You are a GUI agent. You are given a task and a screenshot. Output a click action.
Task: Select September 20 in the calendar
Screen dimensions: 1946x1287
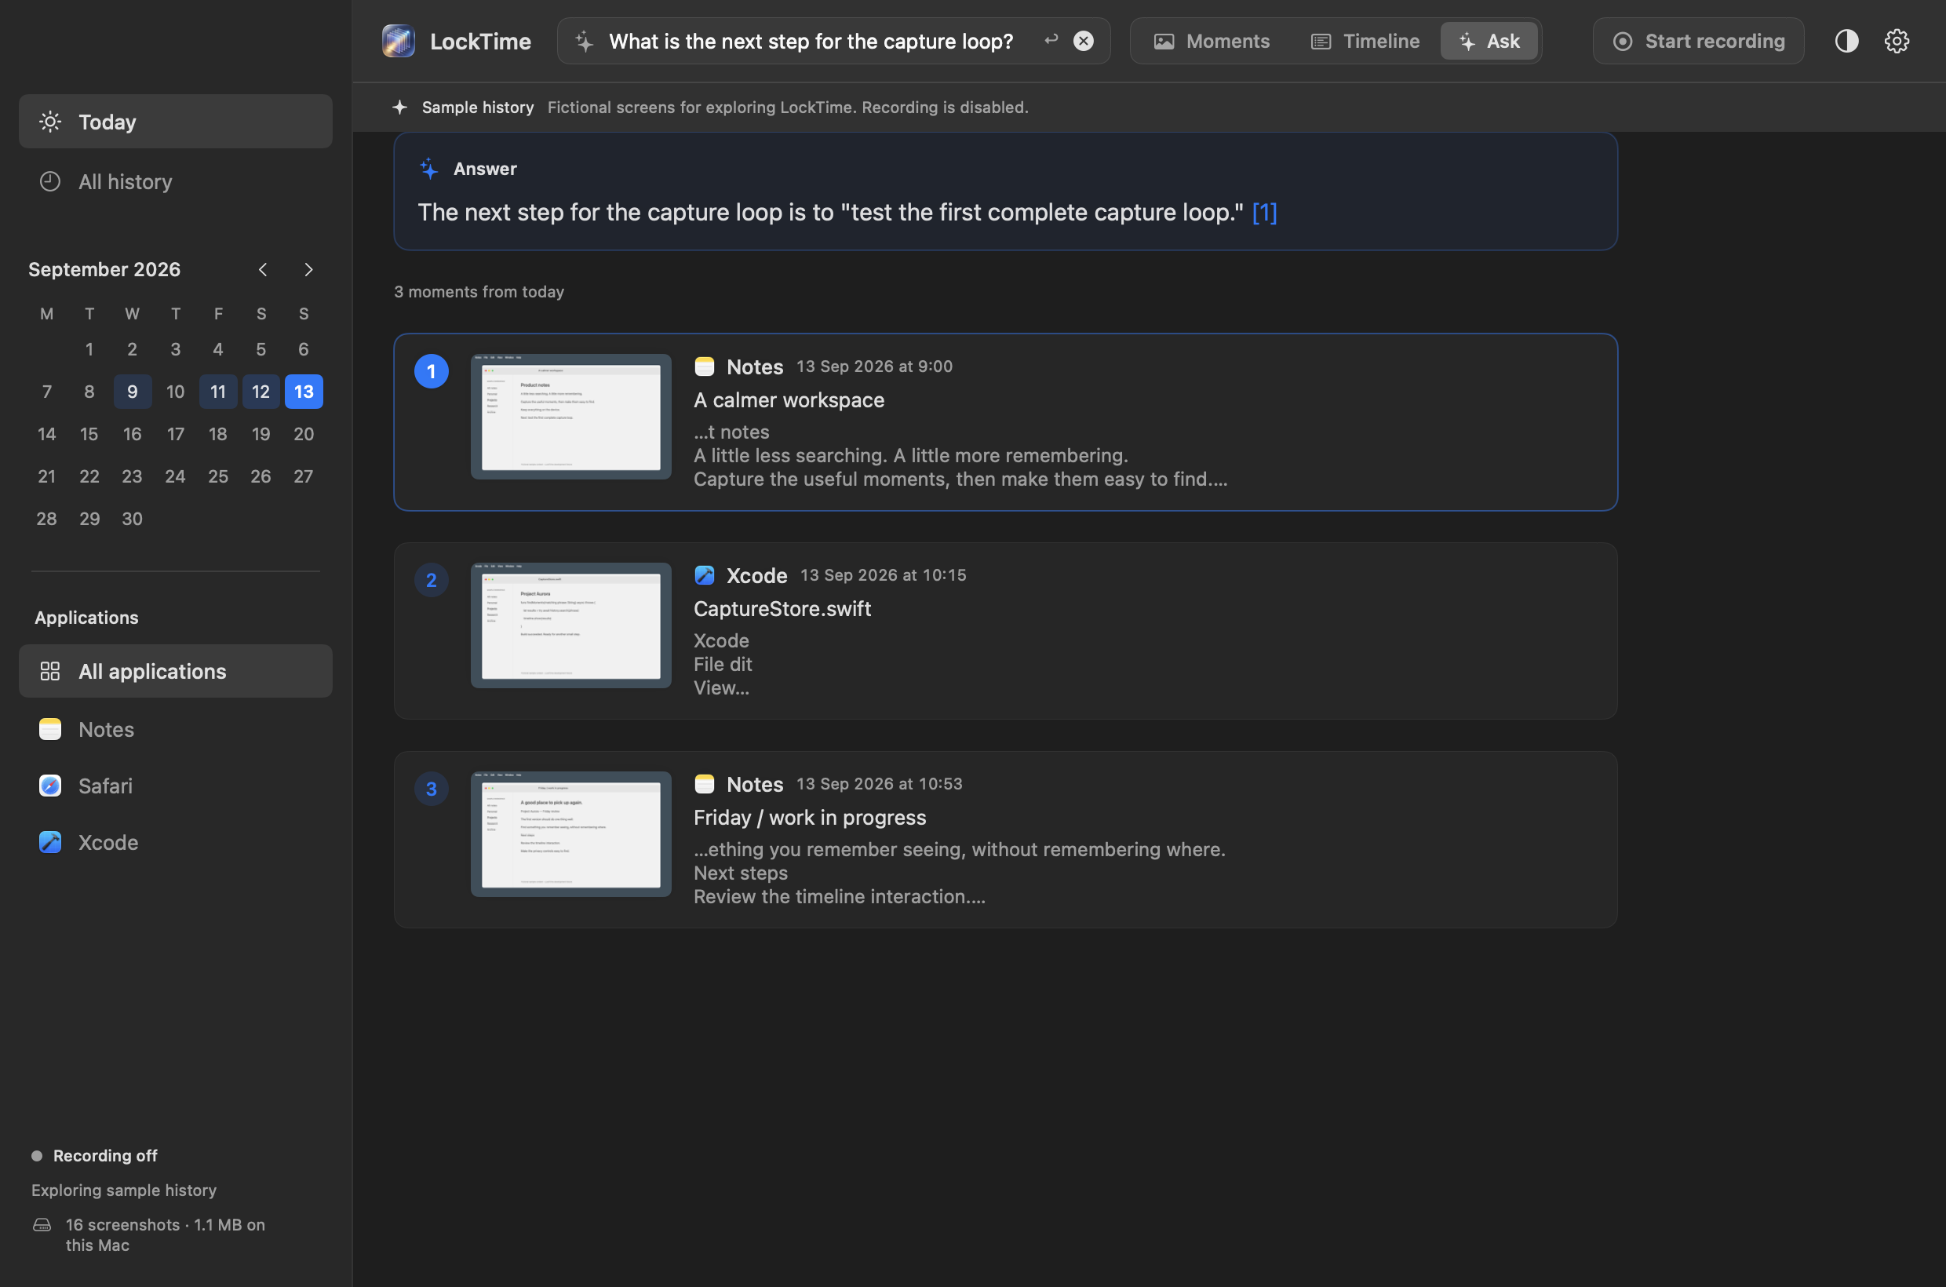click(x=304, y=434)
